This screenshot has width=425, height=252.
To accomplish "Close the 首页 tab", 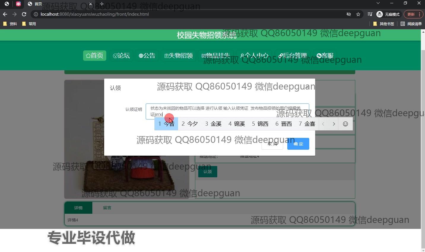I will coord(91,4).
